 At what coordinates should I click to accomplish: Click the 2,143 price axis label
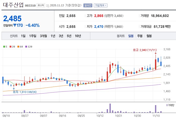point(167,74)
